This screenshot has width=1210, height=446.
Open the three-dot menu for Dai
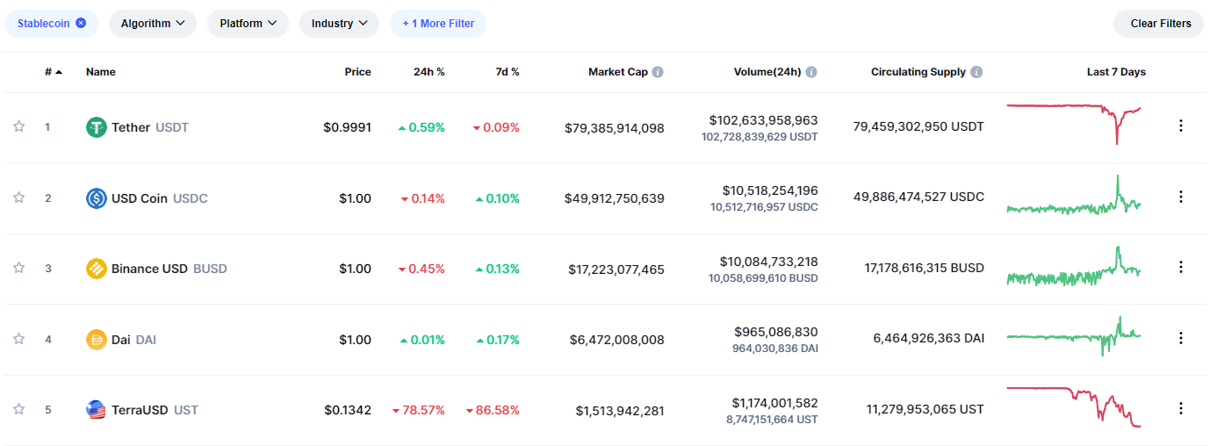click(1181, 339)
